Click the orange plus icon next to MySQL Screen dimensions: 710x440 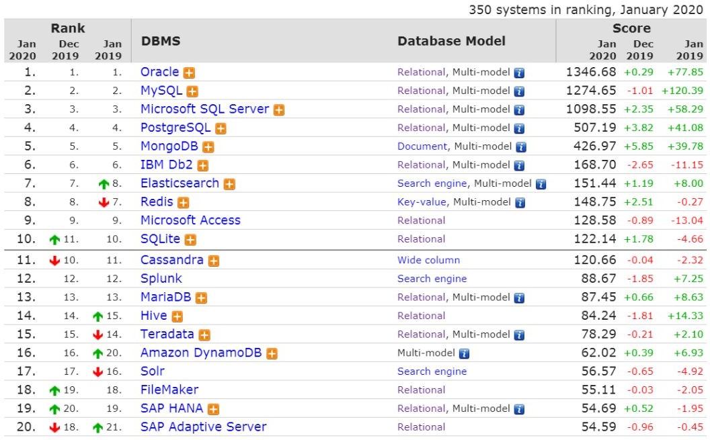coord(192,91)
